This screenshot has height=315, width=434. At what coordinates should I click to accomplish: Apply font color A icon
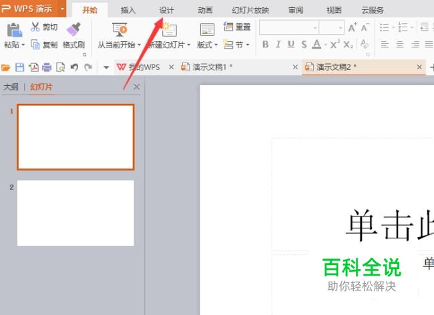click(x=316, y=44)
